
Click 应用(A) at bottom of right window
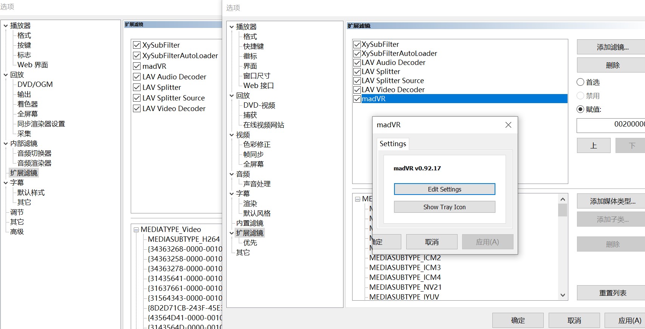pyautogui.click(x=625, y=320)
